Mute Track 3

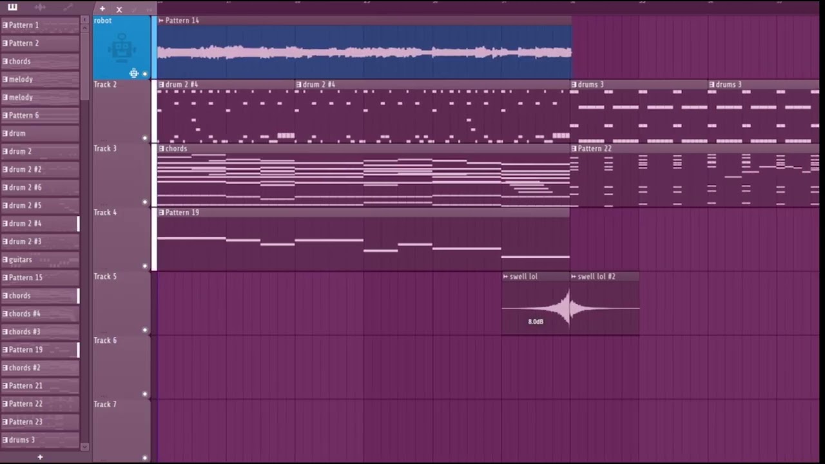point(144,202)
